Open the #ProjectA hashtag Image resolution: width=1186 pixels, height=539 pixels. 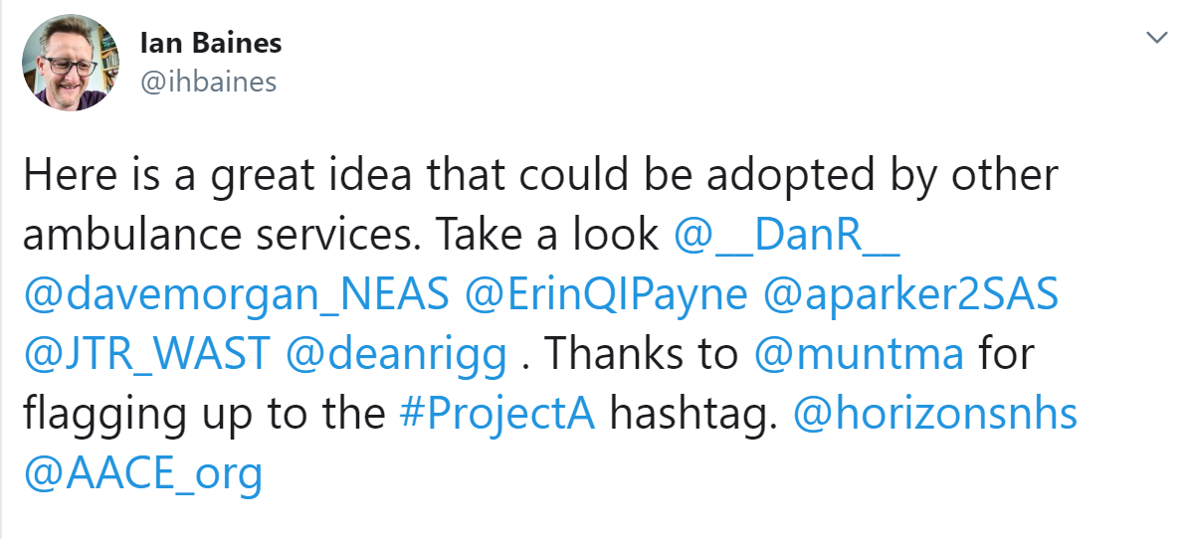pyautogui.click(x=496, y=414)
